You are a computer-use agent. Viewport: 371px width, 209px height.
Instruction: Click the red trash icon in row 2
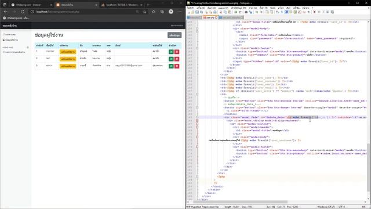click(x=177, y=59)
